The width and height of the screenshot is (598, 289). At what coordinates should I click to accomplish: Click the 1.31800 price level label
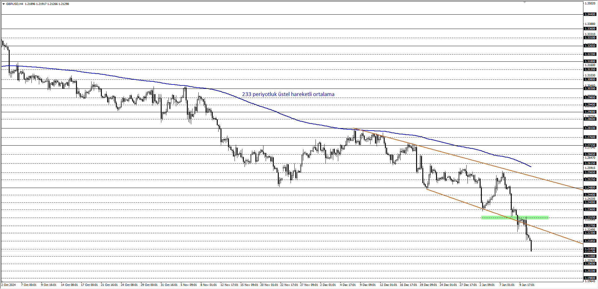tap(590, 61)
